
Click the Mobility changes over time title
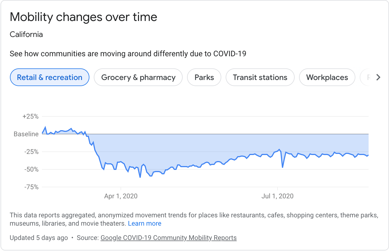point(83,17)
